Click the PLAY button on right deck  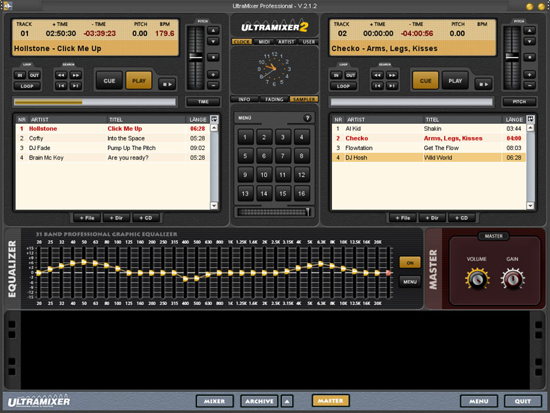(x=455, y=81)
